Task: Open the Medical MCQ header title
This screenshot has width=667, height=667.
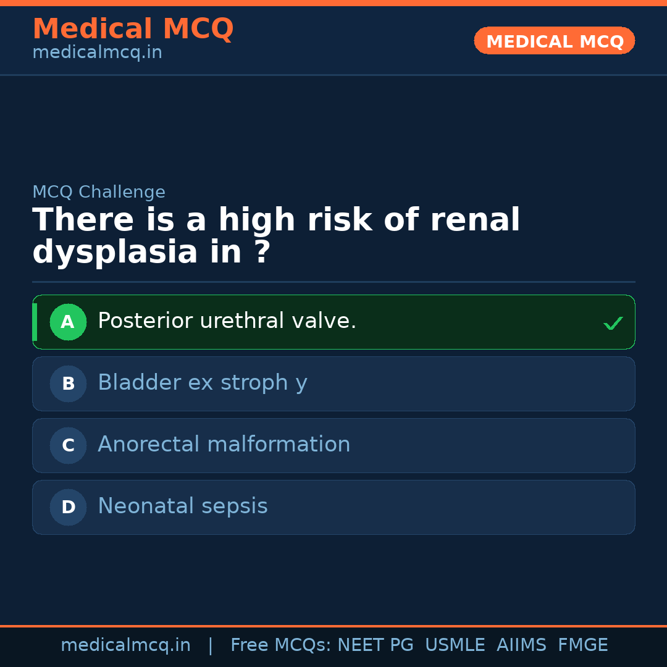Action: pos(133,29)
